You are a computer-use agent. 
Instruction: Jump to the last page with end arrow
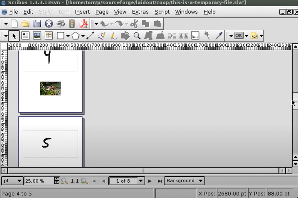pyautogui.click(x=160, y=181)
